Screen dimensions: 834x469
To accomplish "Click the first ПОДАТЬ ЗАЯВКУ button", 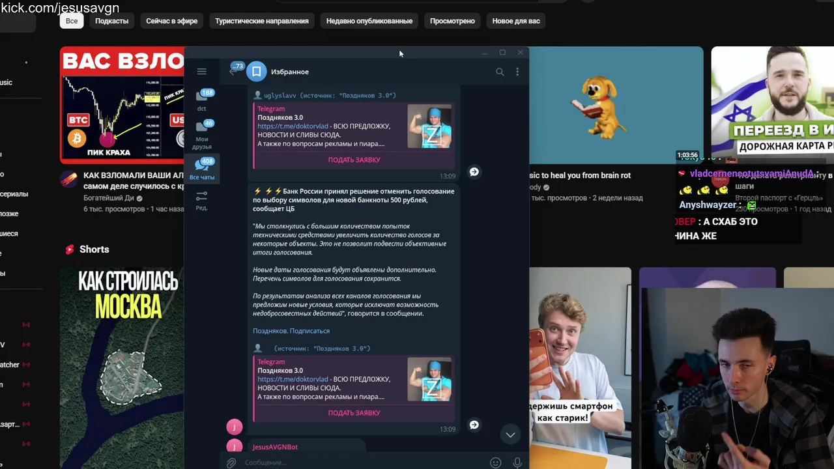I will tap(354, 160).
